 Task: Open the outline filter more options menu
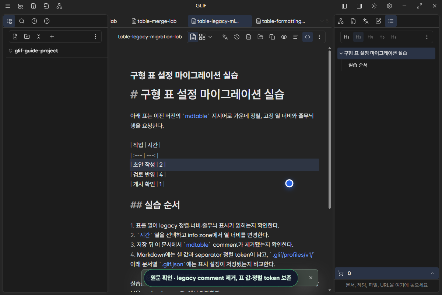[x=427, y=37]
